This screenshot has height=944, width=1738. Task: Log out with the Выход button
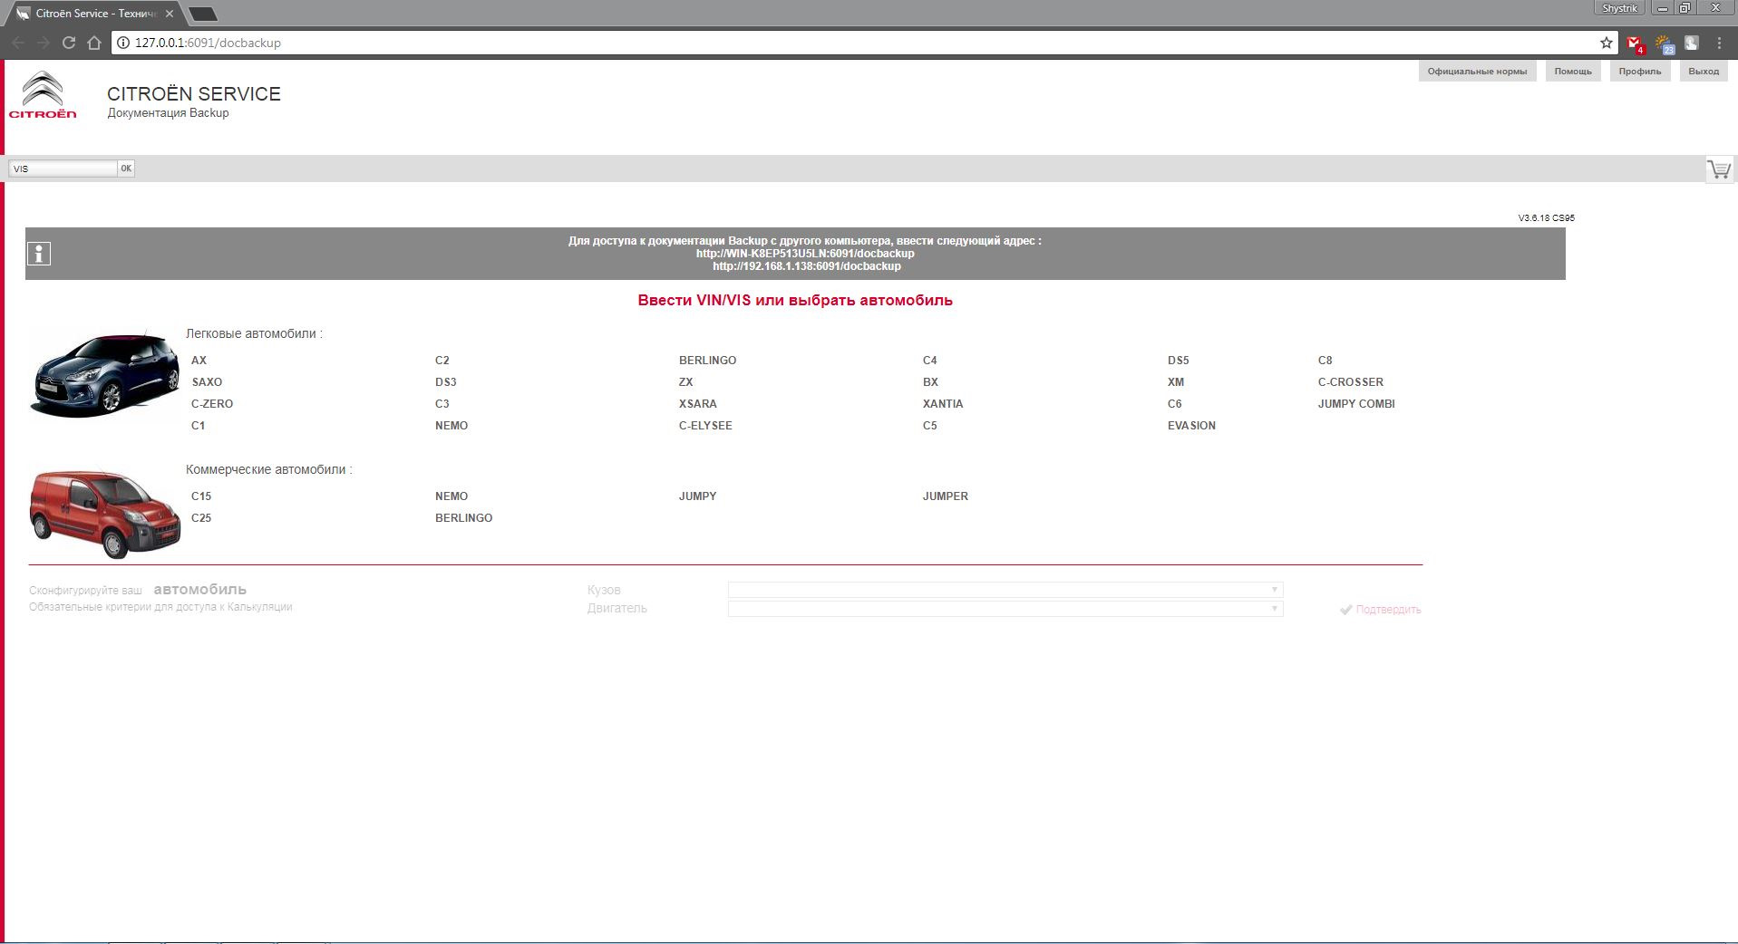(x=1704, y=72)
